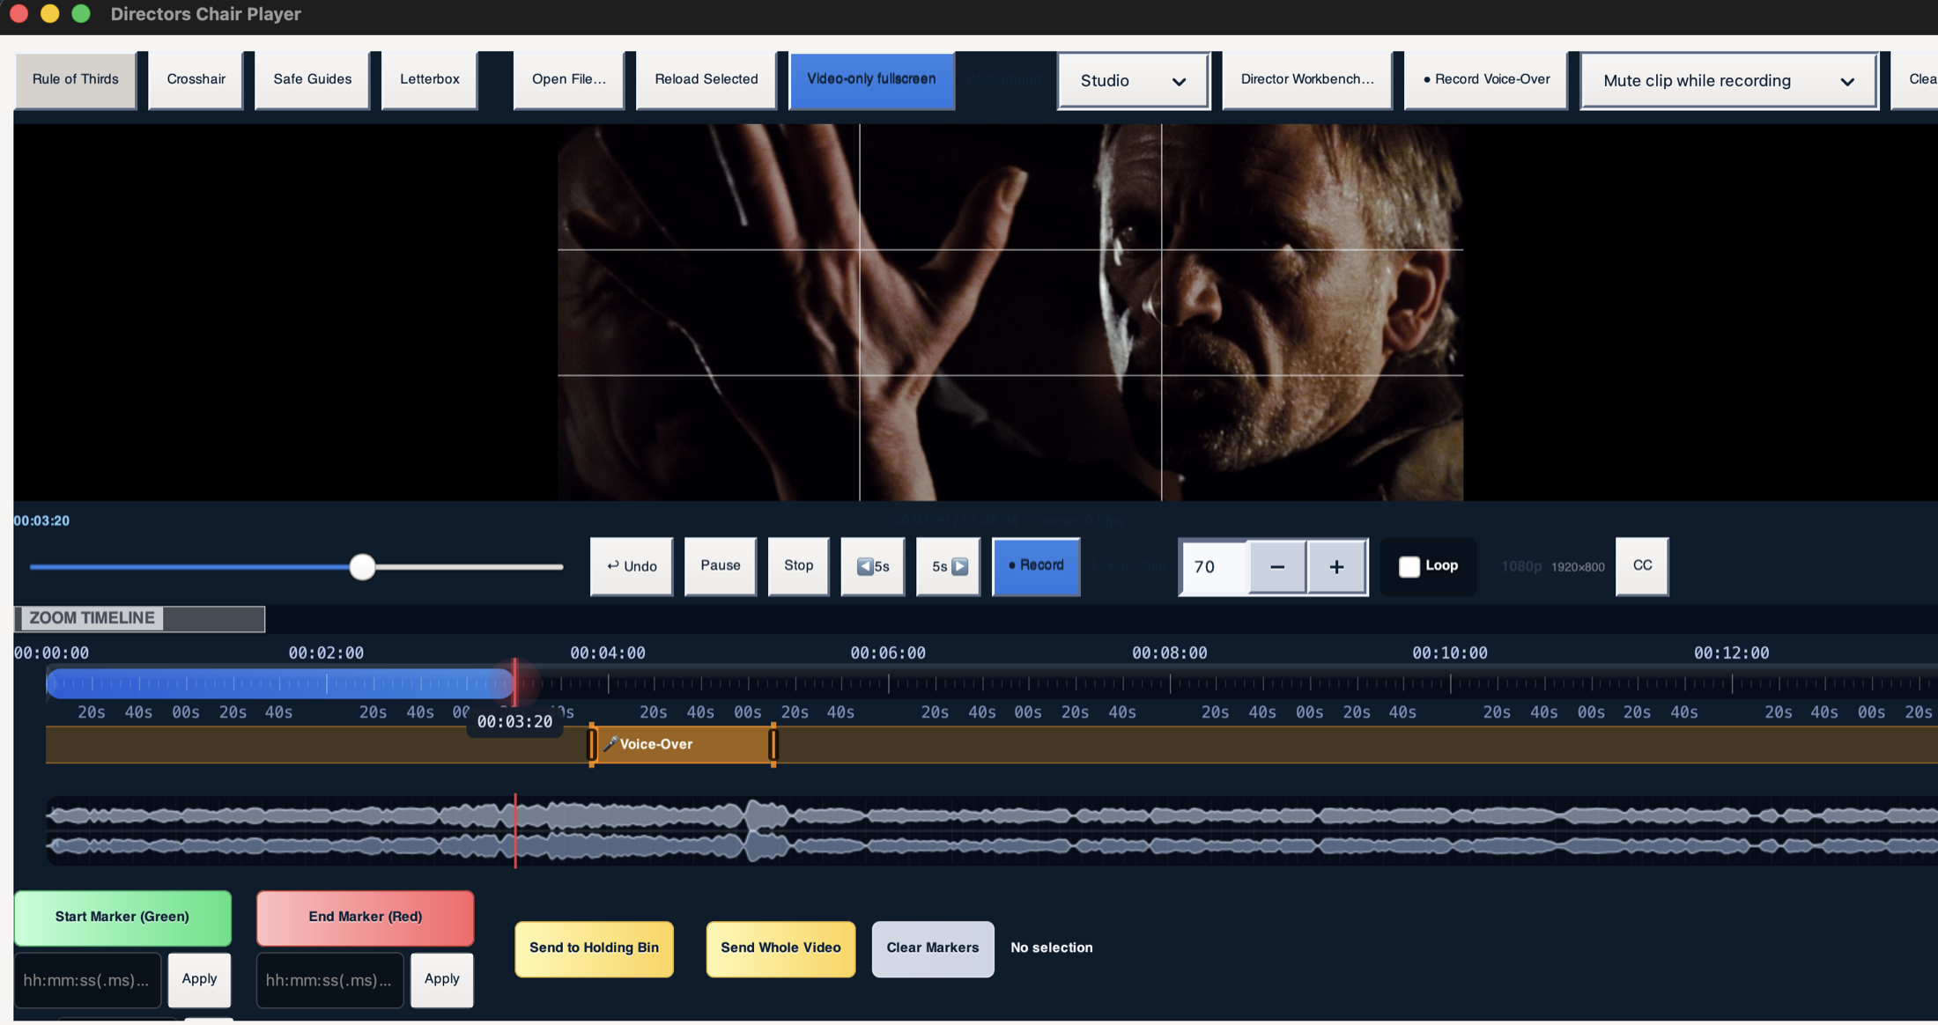This screenshot has height=1025, width=1938.
Task: Click the value field showing 70
Action: (1214, 567)
